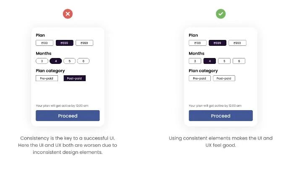The width and height of the screenshot is (294, 169).
Task: Choose the ₹999 plan in the right card
Action: (x=237, y=43)
